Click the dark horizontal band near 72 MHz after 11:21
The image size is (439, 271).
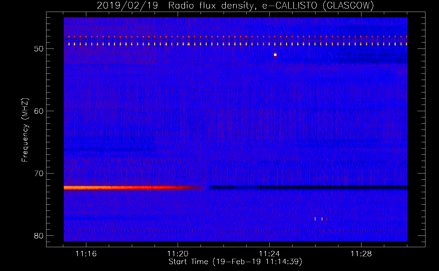[308, 187]
